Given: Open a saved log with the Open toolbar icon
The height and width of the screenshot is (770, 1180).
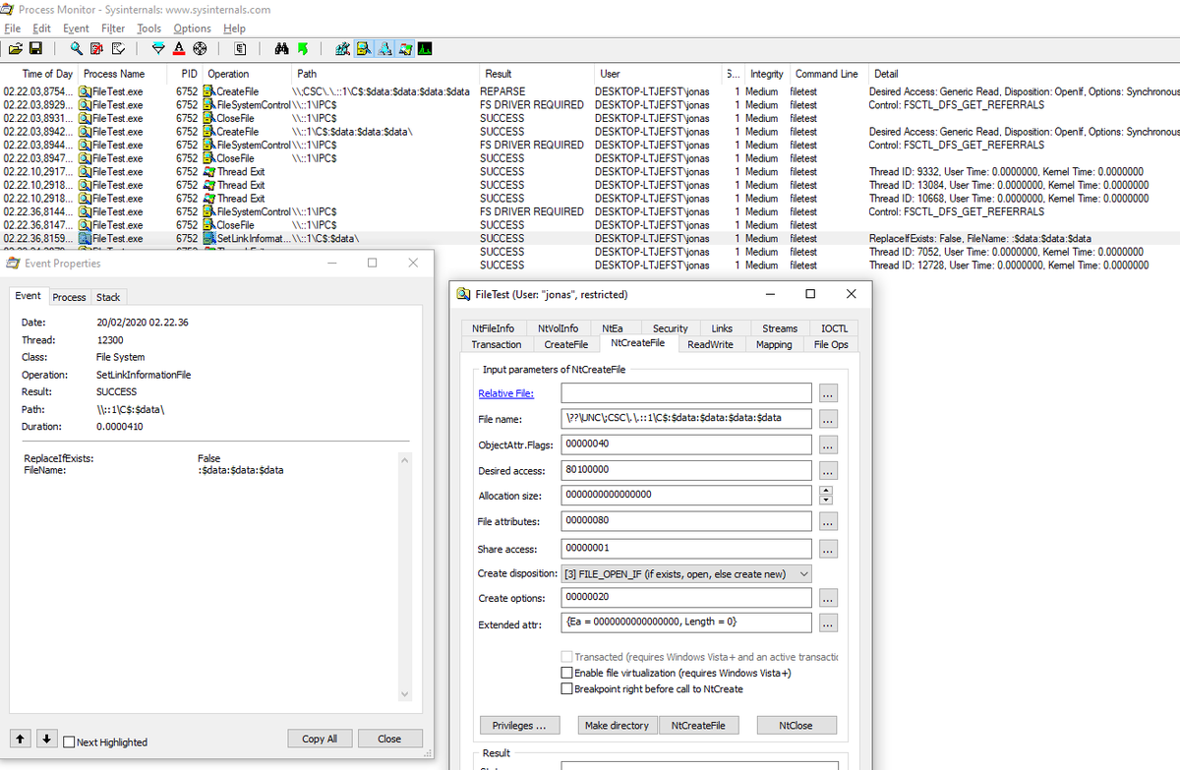Looking at the screenshot, I should 15,49.
